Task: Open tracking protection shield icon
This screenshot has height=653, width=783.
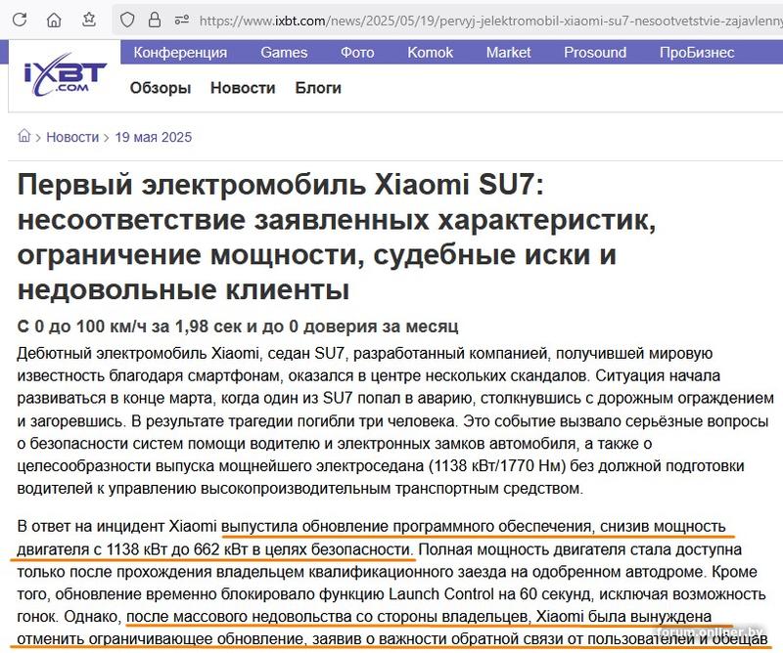Action: tap(127, 20)
